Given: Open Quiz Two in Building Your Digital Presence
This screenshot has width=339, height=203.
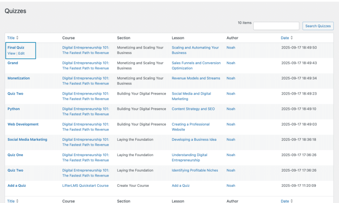Looking at the screenshot, I should (15, 94).
